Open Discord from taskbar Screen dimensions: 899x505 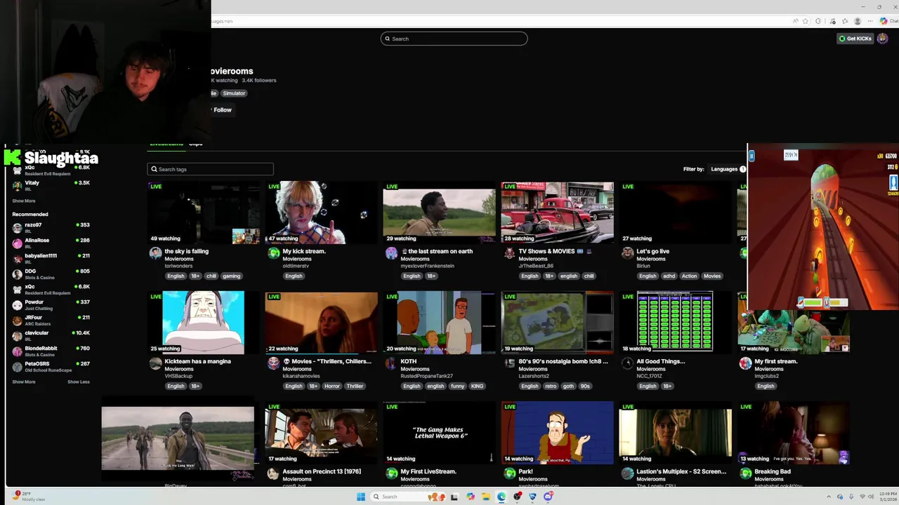[548, 497]
